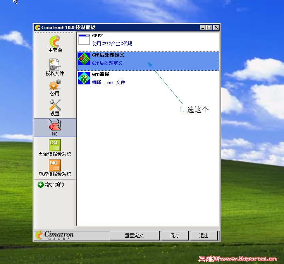The width and height of the screenshot is (284, 264).
Task: Click the 授权文件 label text
Action: [55, 74]
